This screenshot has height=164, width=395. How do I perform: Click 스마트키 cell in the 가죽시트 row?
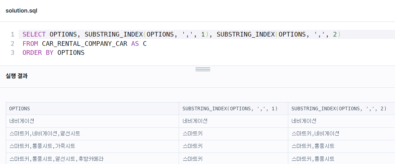(233, 146)
